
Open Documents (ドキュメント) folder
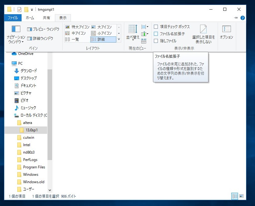pos(25,85)
